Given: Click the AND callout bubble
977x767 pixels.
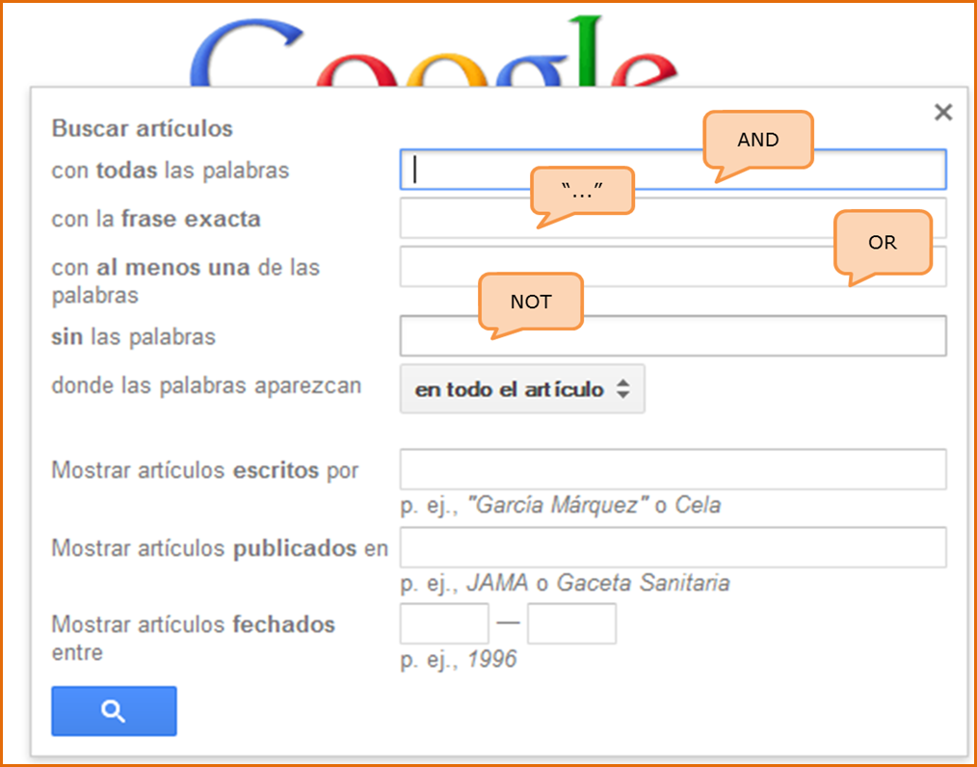Looking at the screenshot, I should point(758,140).
